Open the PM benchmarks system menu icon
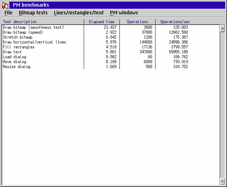 pyautogui.click(x=5, y=5)
